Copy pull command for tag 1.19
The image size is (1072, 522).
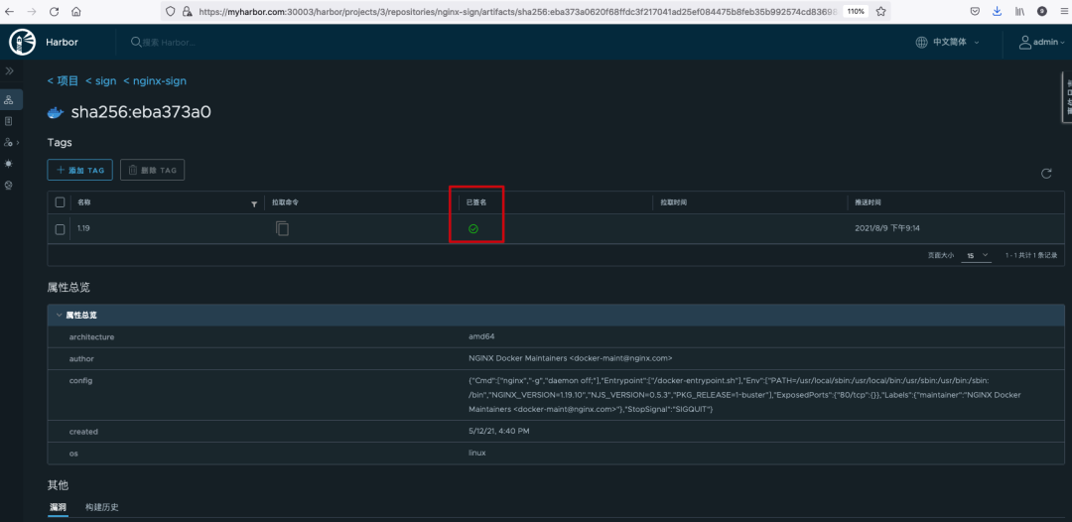pos(282,228)
